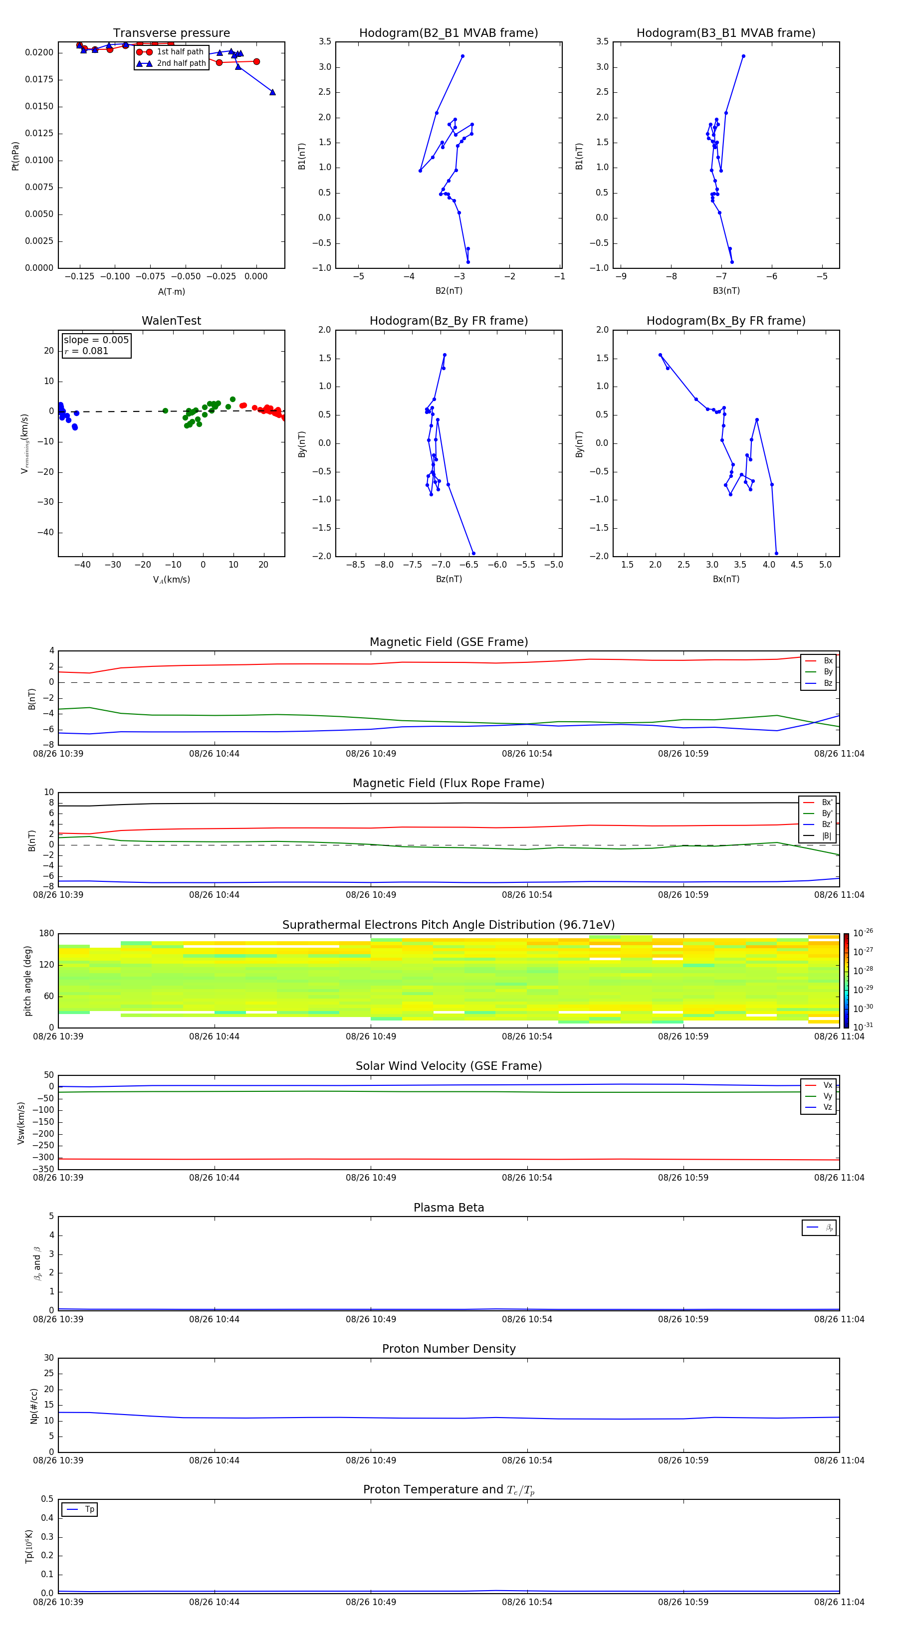Click the 'Plasma Beta' plot title
The height and width of the screenshot is (1646, 898).
click(449, 1208)
